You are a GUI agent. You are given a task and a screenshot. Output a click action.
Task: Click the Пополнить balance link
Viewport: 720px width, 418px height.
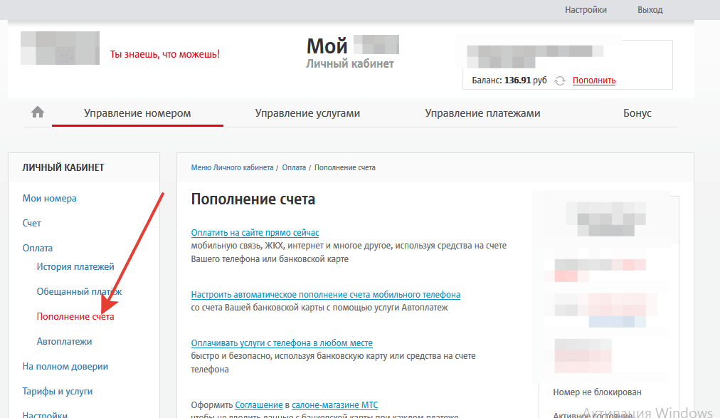(x=593, y=80)
